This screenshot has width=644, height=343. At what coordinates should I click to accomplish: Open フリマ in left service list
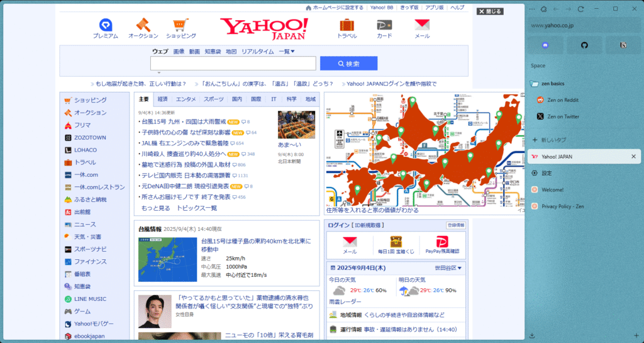(82, 125)
